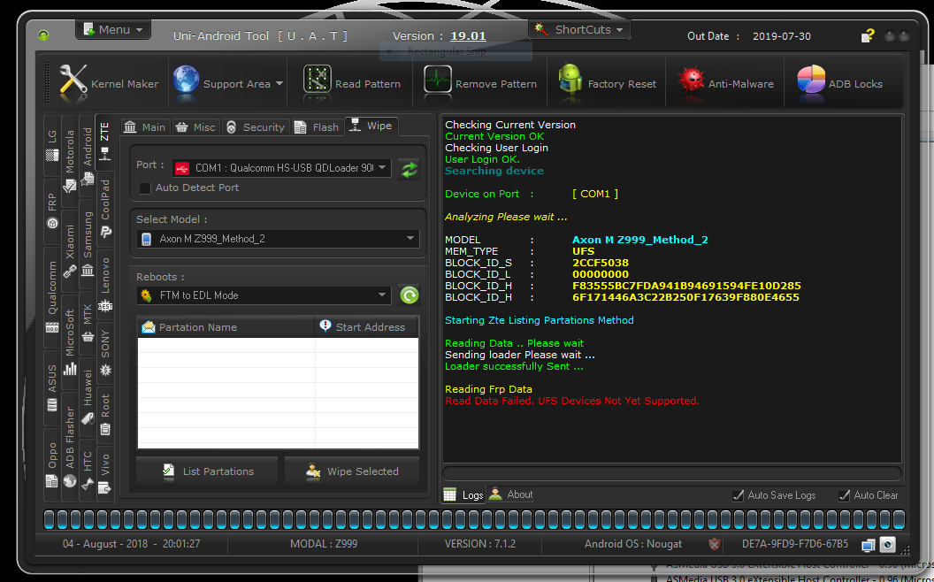Select Factory Reset Android icon

coord(570,80)
